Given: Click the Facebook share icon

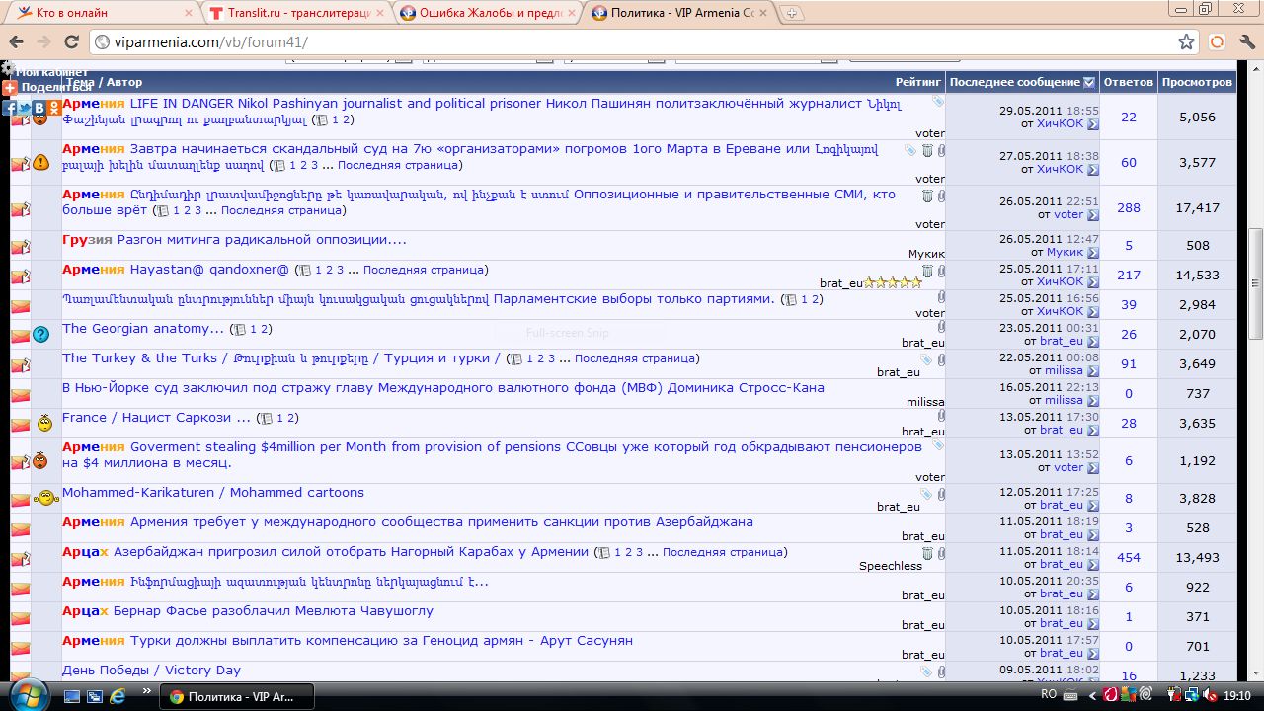Looking at the screenshot, I should [x=10, y=108].
